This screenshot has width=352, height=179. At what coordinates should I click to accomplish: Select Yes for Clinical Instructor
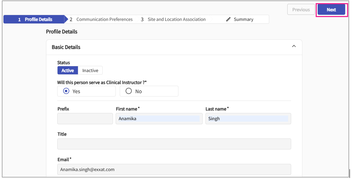point(66,91)
